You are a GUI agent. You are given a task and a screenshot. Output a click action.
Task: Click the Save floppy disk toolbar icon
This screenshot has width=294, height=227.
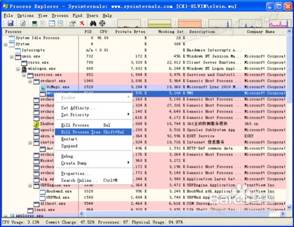11,23
